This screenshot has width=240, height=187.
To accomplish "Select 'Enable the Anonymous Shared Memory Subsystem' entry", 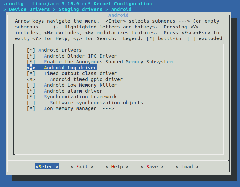I will pyautogui.click(x=108, y=62).
